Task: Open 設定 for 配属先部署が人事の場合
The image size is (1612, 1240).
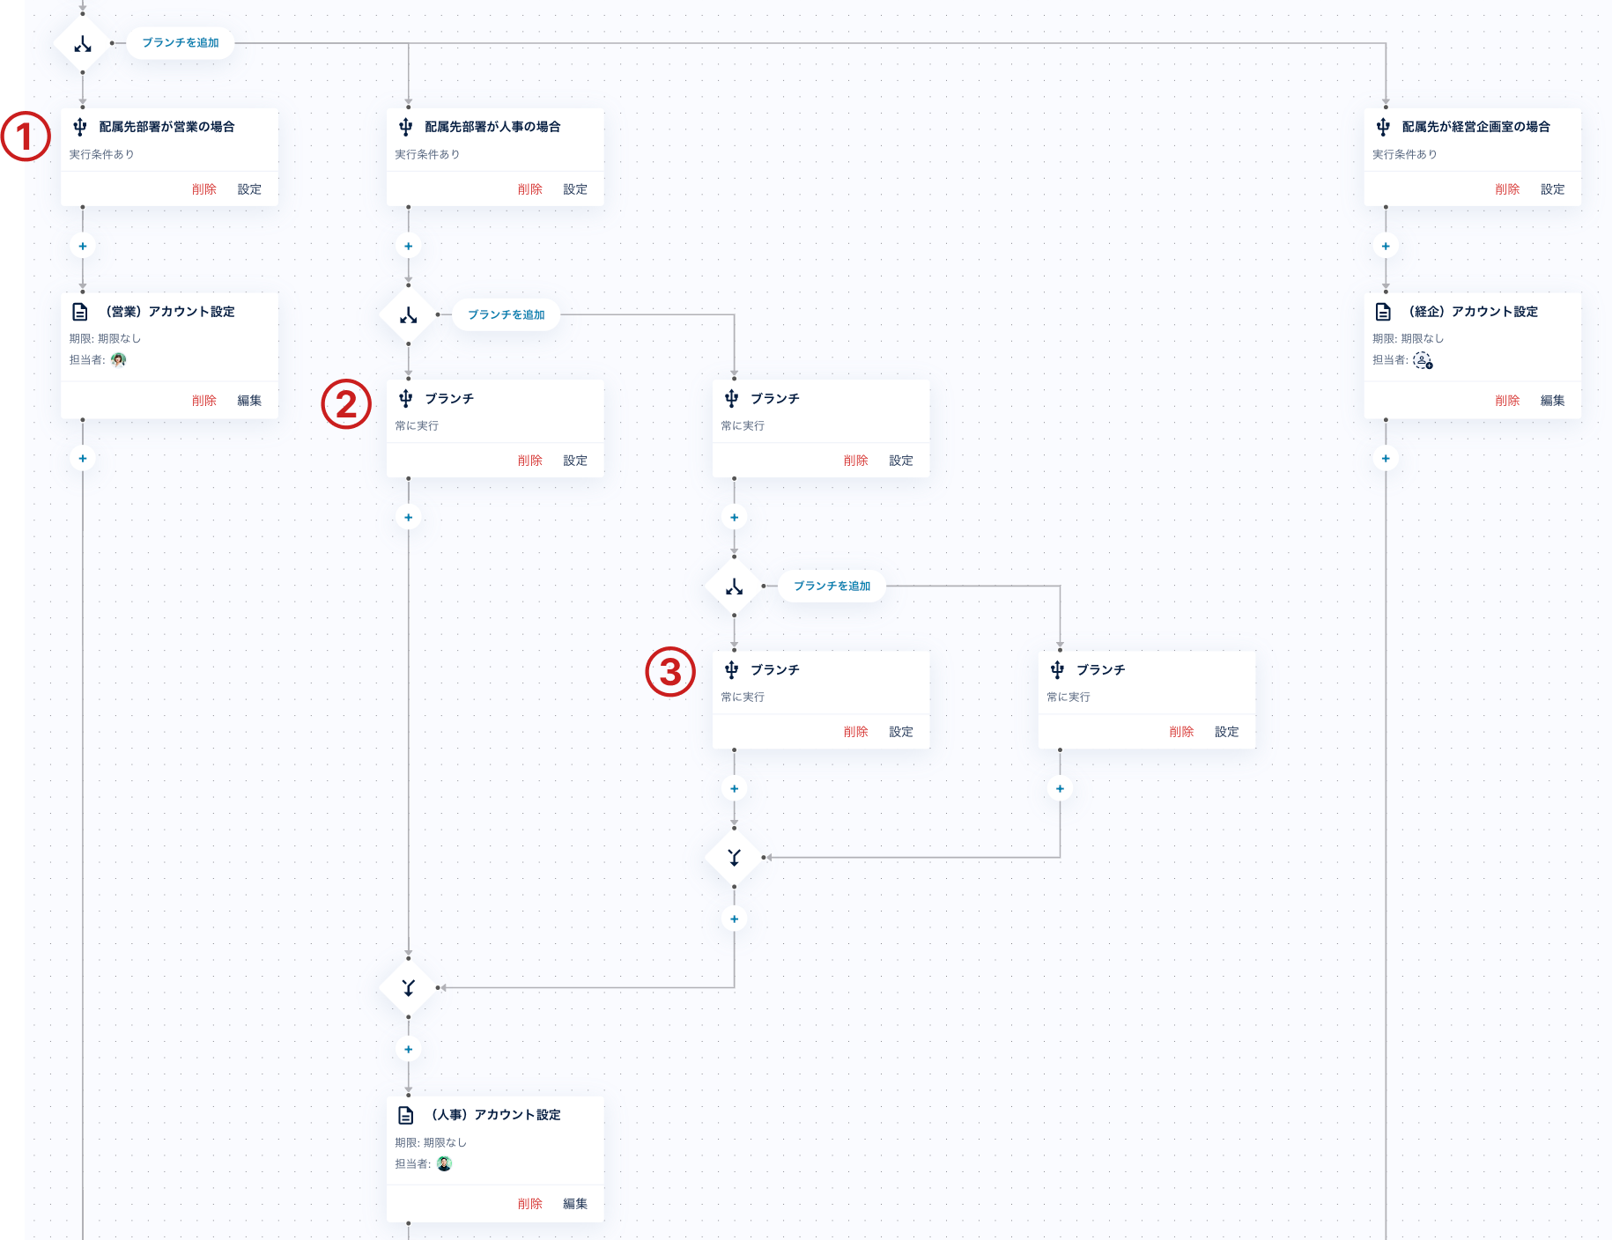Action: tap(575, 189)
